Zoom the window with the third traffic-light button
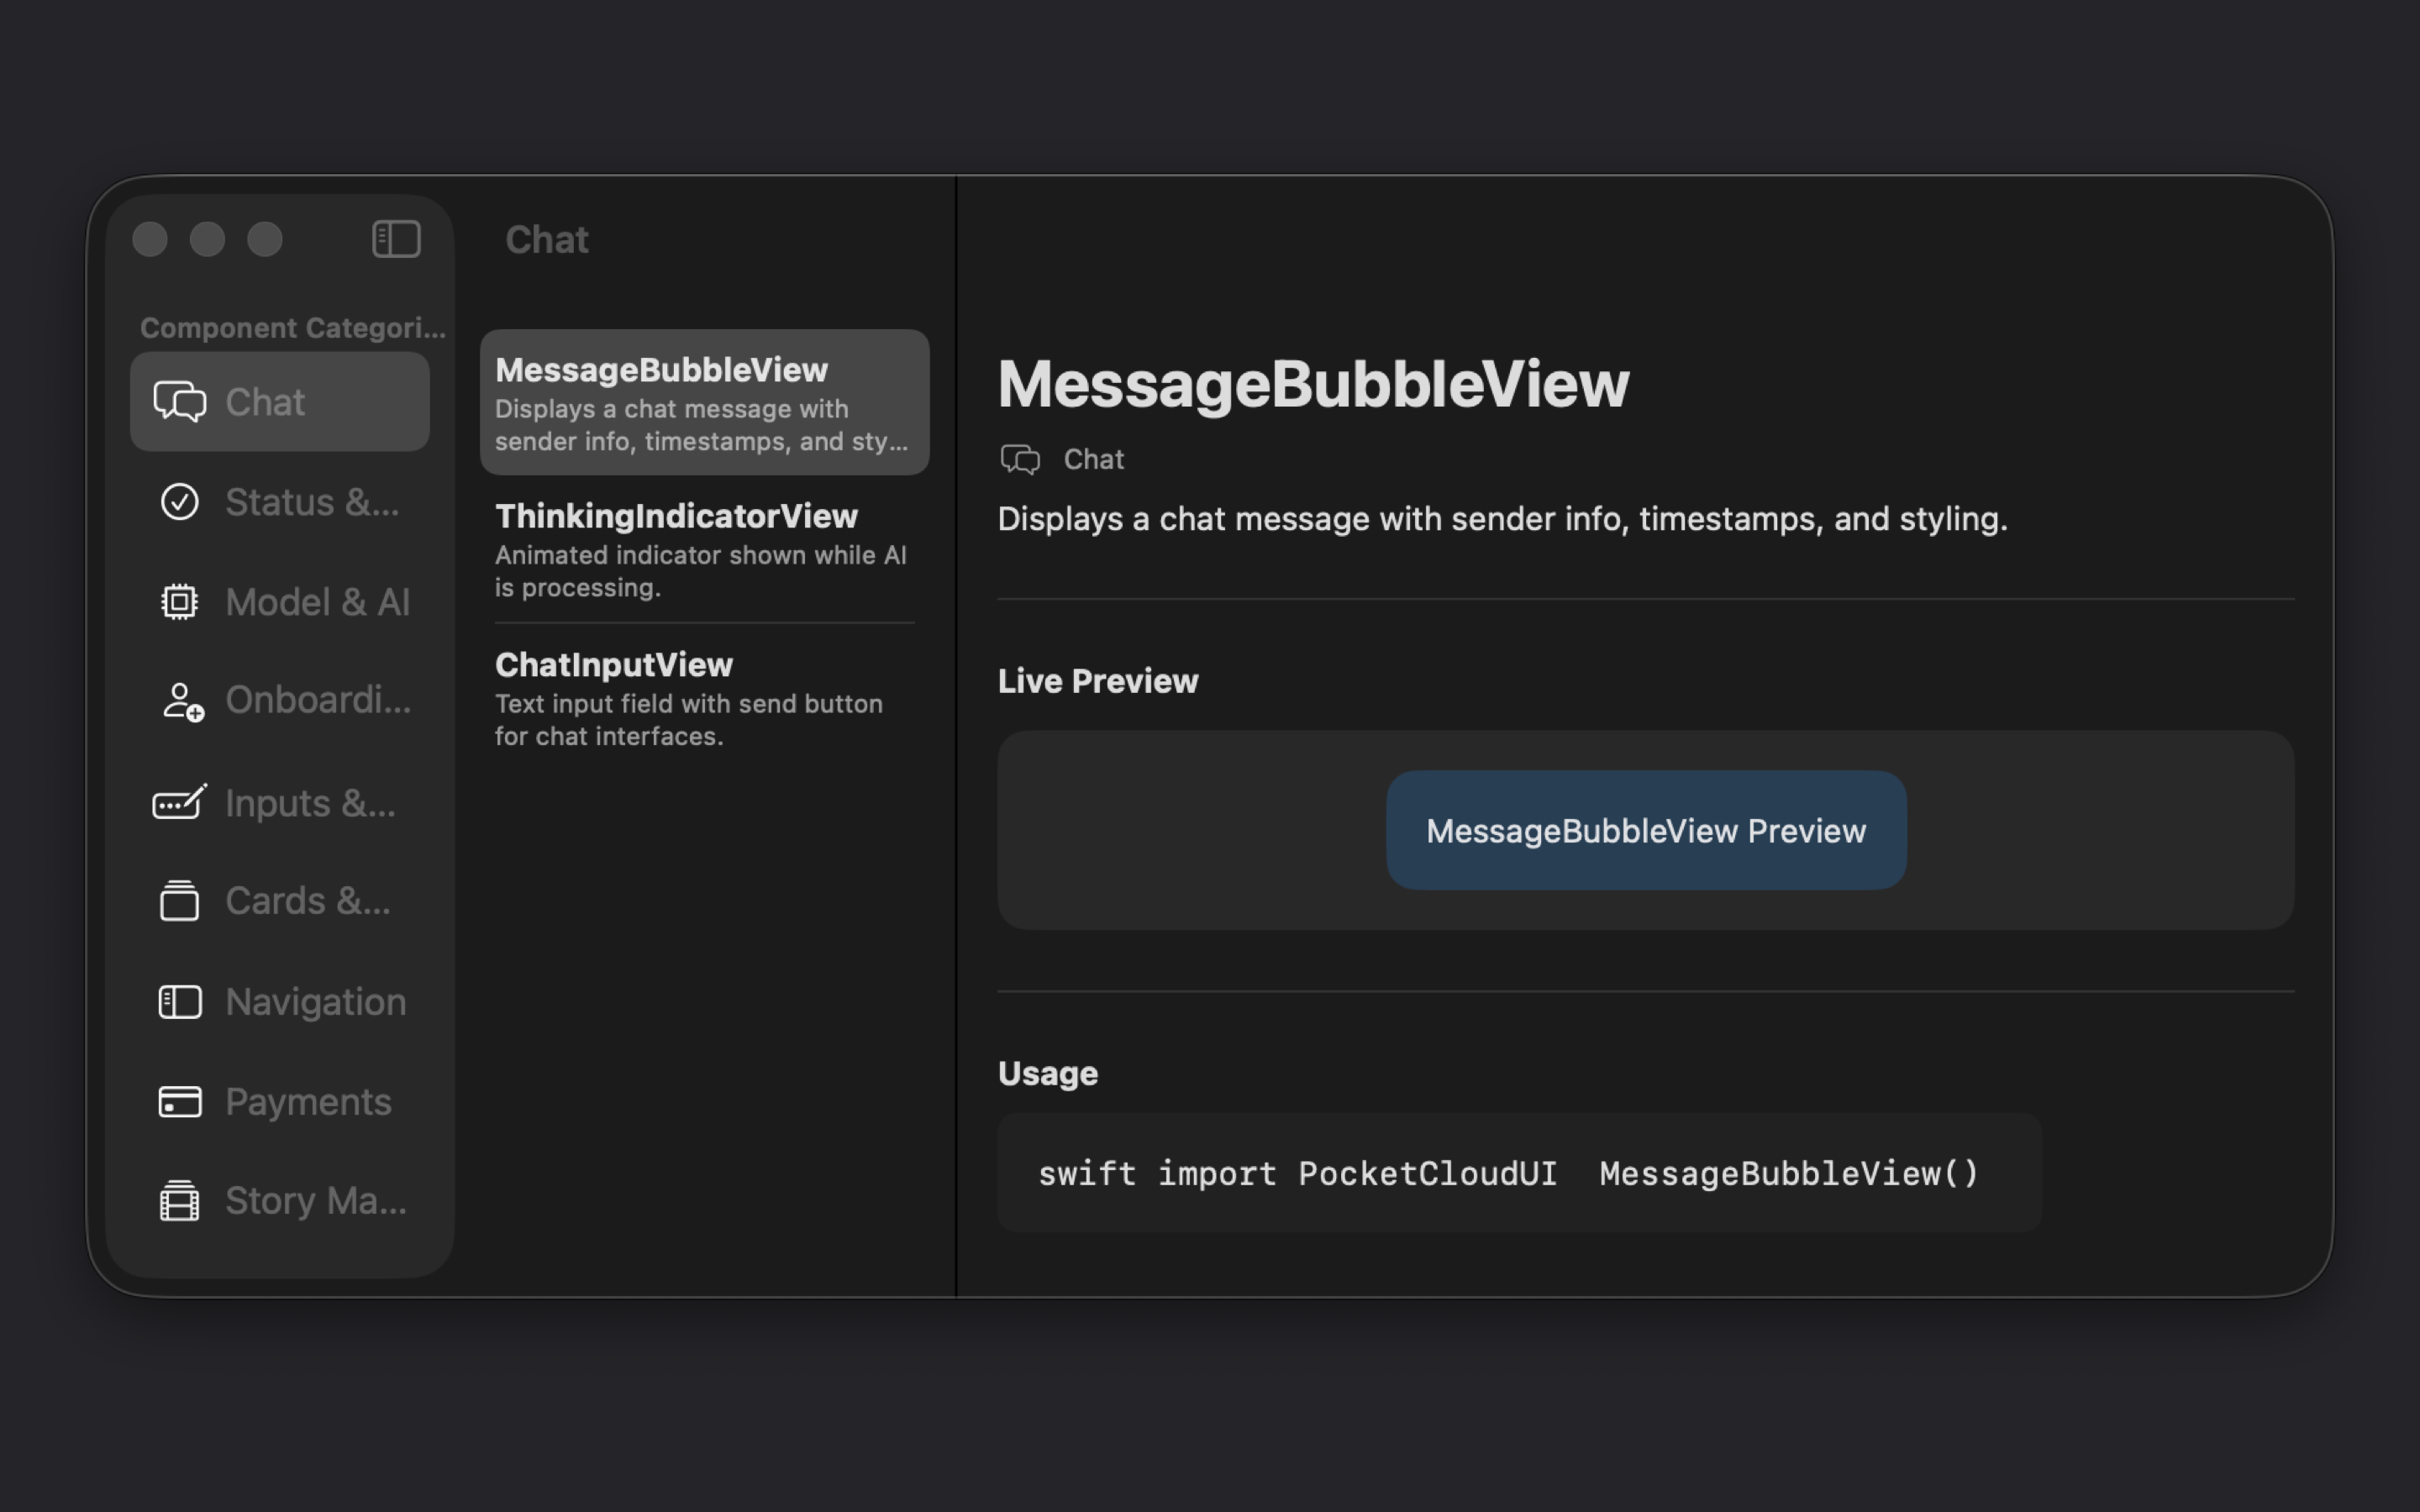Image resolution: width=2420 pixels, height=1512 pixels. [x=265, y=239]
